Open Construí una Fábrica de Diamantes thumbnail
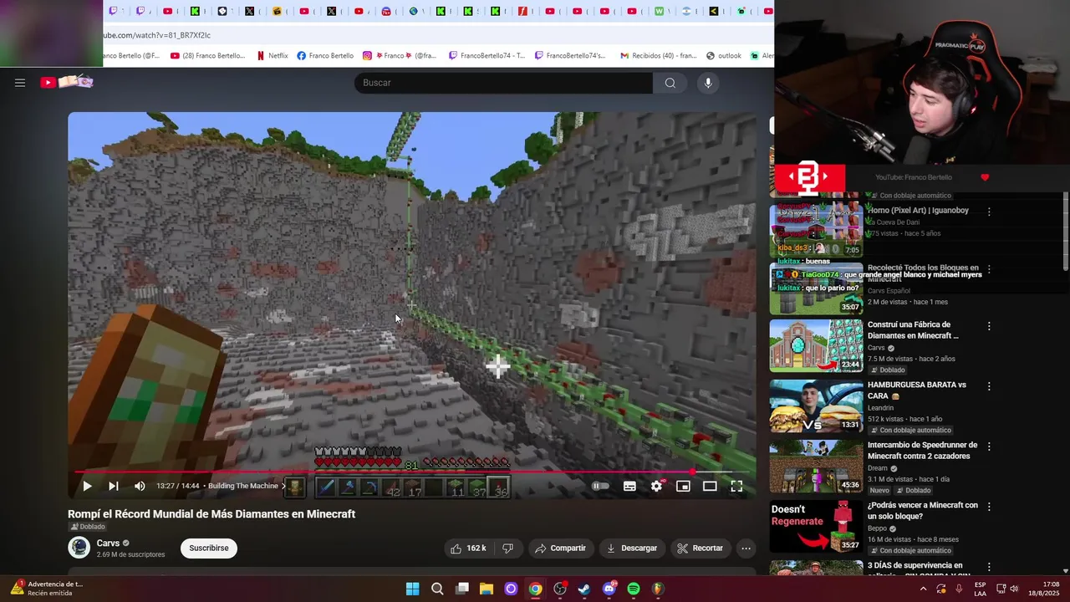1070x602 pixels. [x=816, y=345]
